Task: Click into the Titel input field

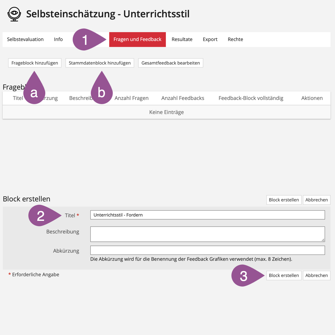Action: (207, 215)
